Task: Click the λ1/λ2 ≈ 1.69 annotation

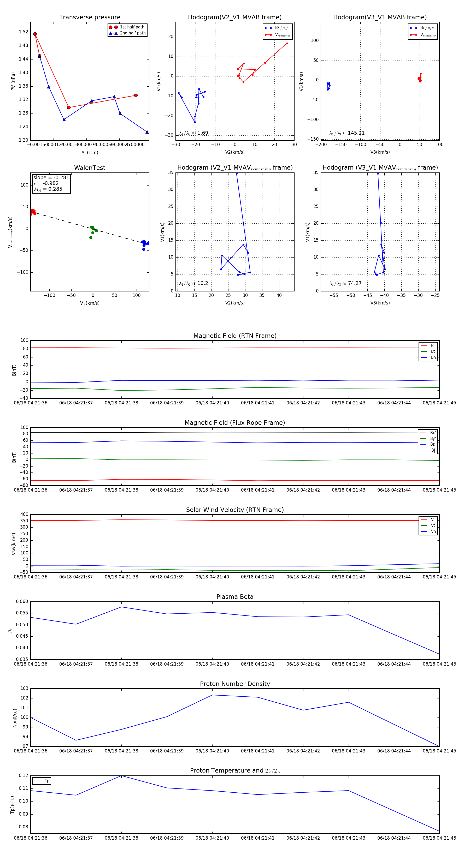Action: click(193, 133)
